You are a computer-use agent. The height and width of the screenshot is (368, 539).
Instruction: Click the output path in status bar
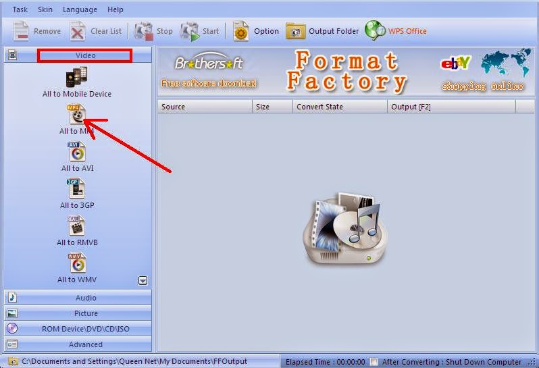(134, 361)
